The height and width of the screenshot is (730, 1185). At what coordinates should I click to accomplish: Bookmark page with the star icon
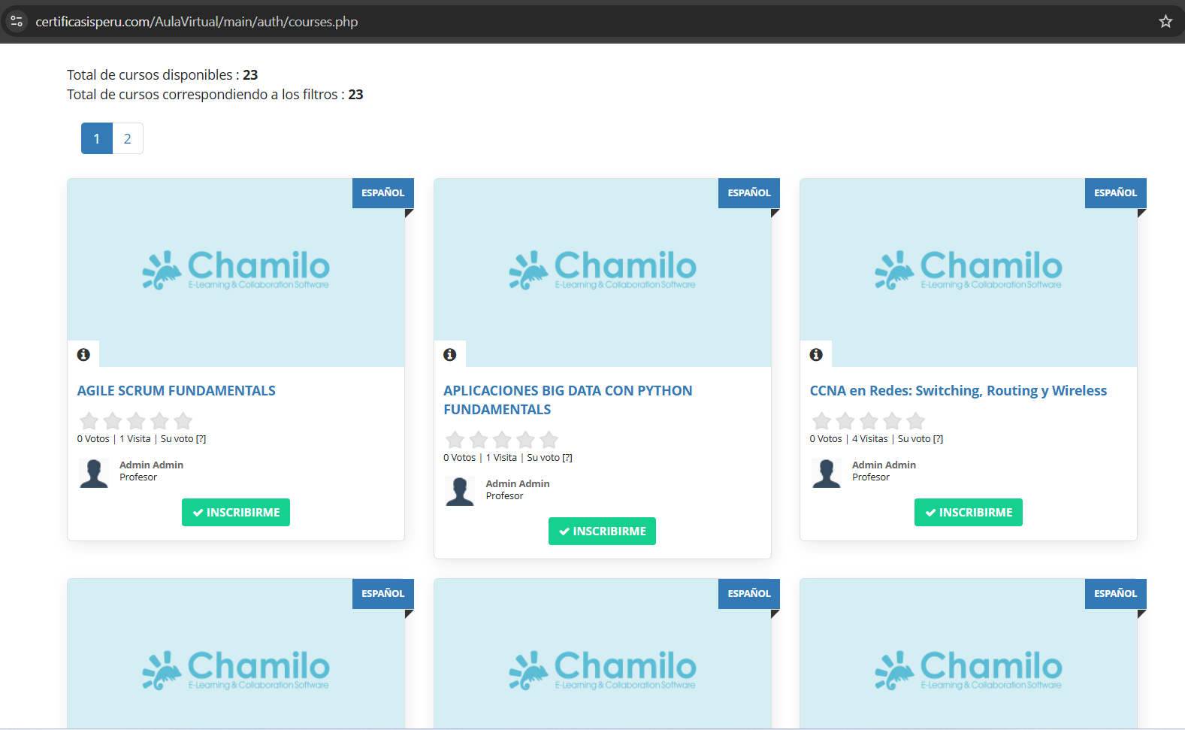pos(1165,22)
